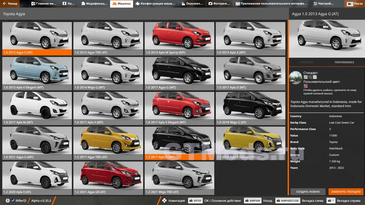
Task: Open the Конфигурация машины tab
Action: click(156, 4)
